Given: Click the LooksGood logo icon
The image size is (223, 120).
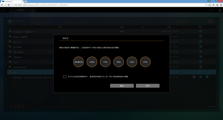Looking at the screenshot, I should [3, 10].
